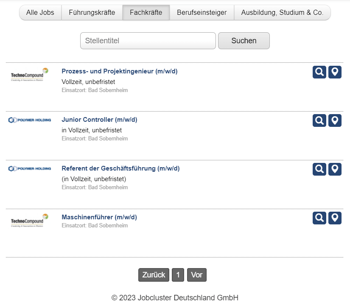Open Junior Controller (m/w/d) job title link
350x305 pixels.
click(99, 120)
